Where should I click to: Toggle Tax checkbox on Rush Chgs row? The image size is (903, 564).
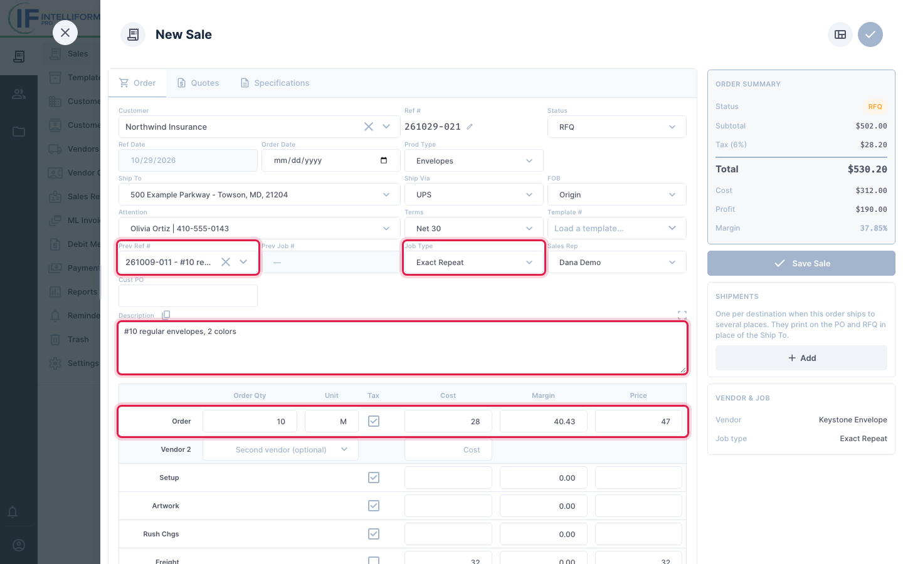374,534
